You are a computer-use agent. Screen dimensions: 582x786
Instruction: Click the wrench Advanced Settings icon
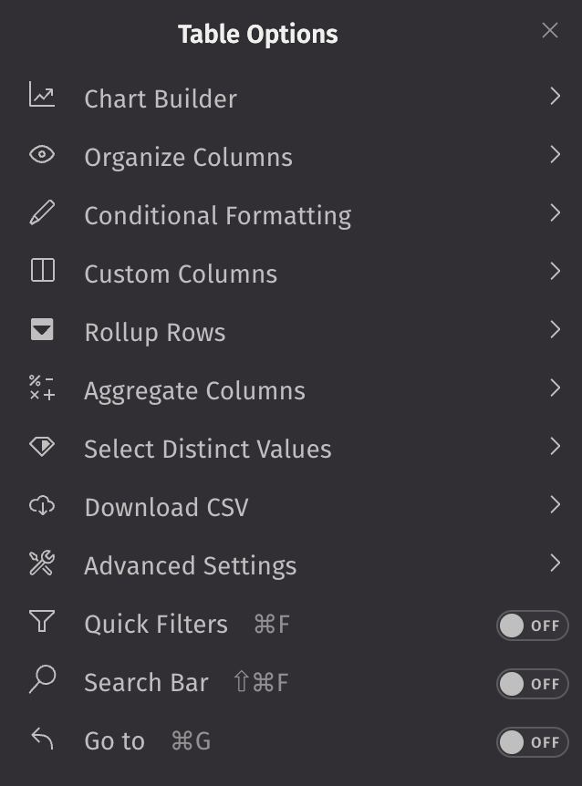[42, 564]
